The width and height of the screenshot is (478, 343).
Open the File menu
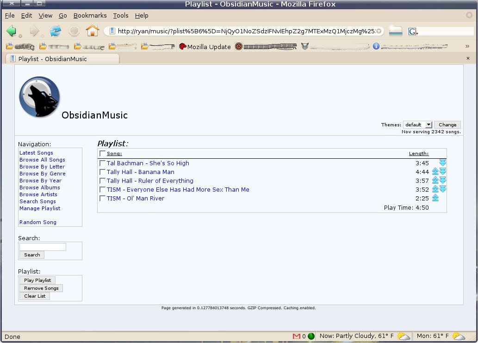(x=10, y=16)
